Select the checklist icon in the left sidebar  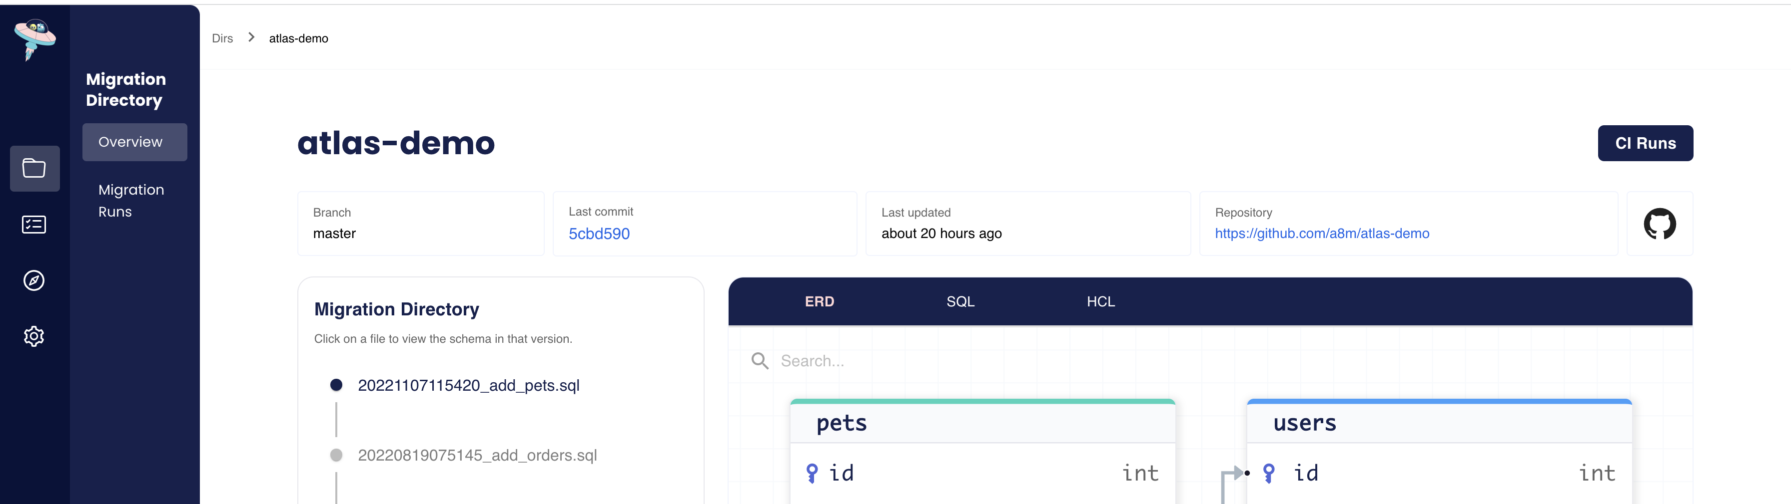(x=33, y=224)
